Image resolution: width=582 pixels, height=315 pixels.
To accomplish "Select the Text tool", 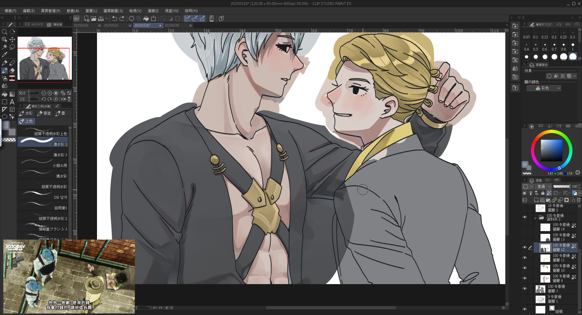I will pos(12,102).
